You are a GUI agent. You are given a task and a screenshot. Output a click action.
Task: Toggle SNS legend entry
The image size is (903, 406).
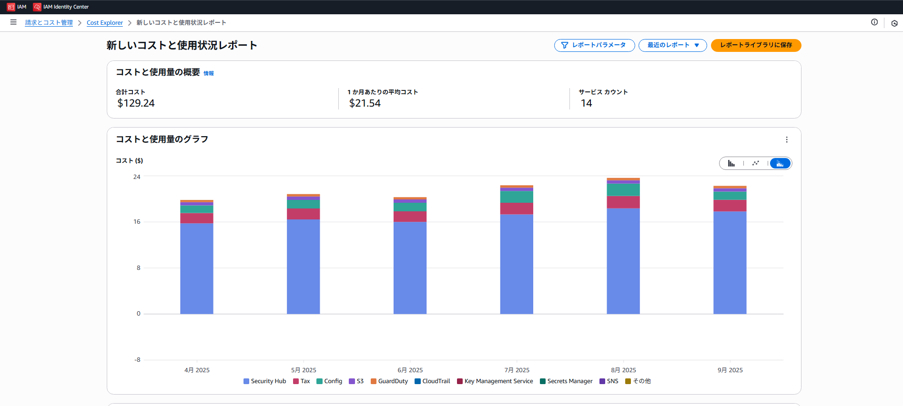[609, 381]
